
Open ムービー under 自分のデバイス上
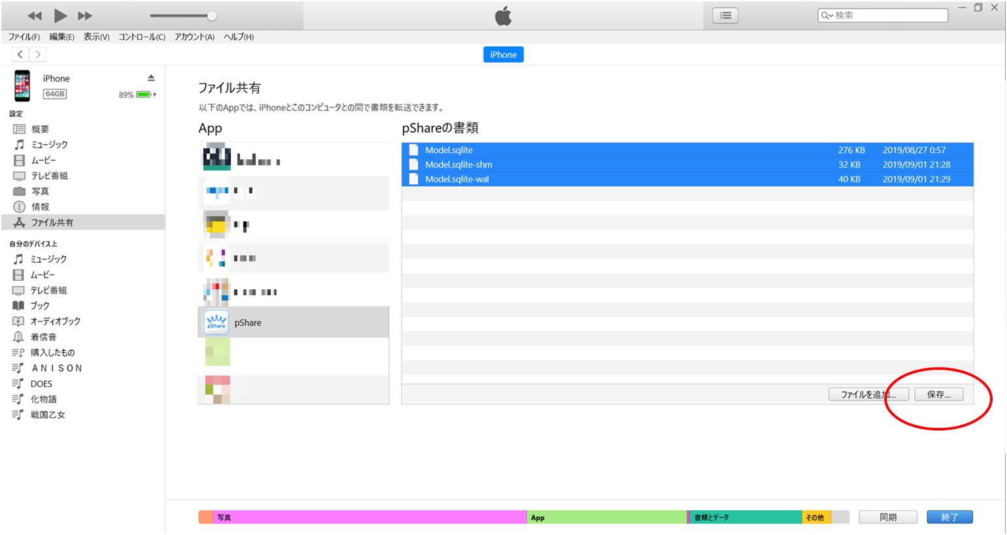click(83, 275)
